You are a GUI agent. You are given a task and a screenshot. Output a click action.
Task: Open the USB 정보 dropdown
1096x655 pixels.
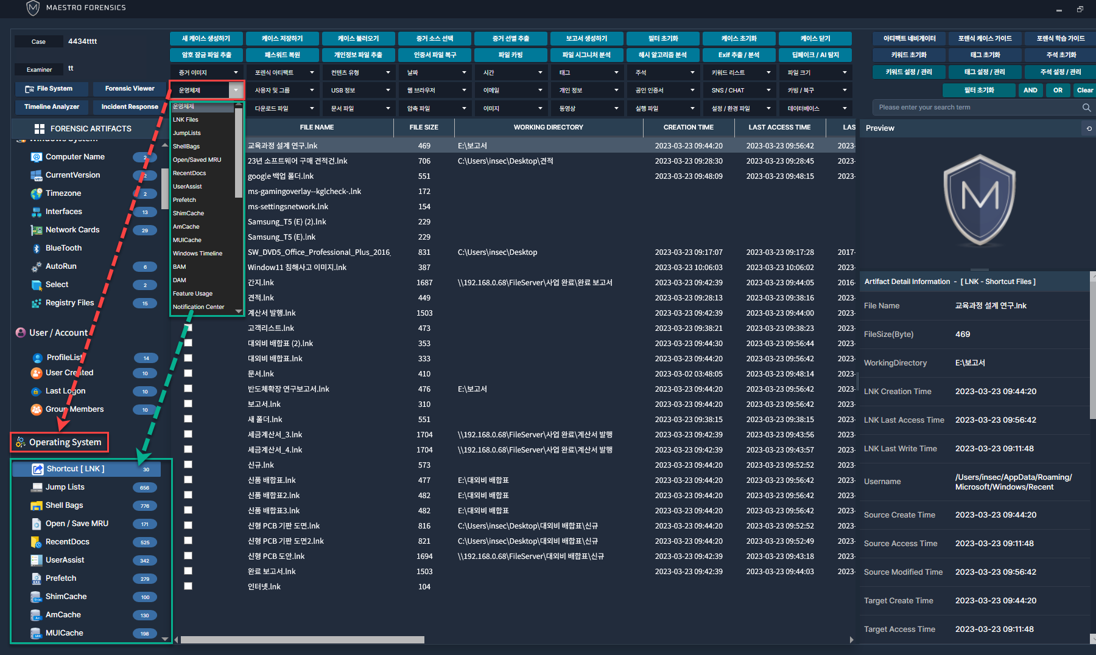[x=359, y=91]
